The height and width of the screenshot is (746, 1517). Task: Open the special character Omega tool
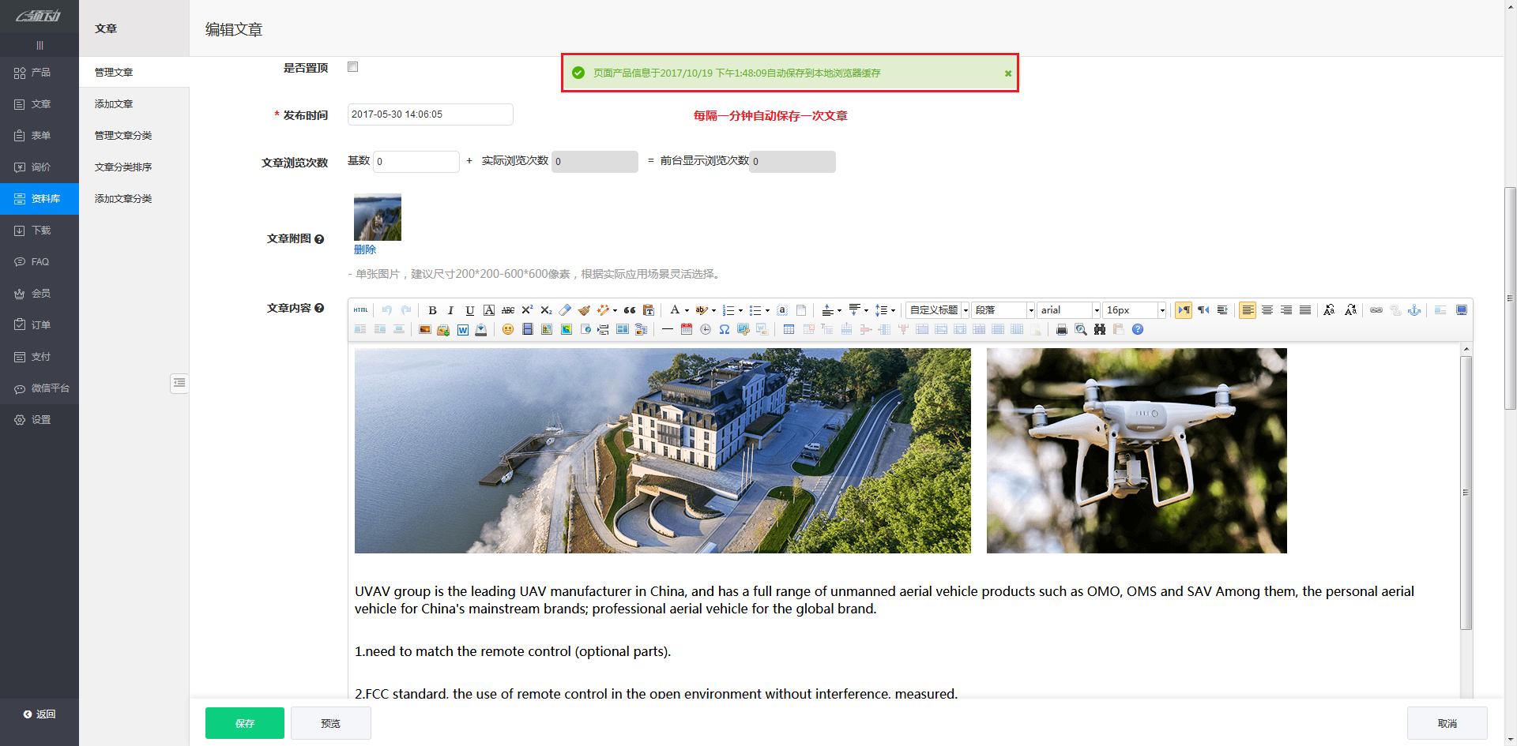(x=724, y=329)
